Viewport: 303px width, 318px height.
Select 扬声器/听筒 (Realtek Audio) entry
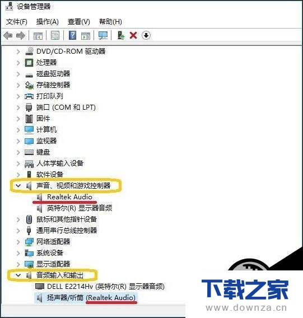tap(91, 298)
